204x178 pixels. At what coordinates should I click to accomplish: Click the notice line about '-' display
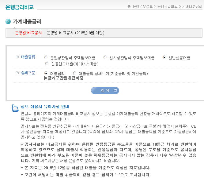tap(86, 175)
